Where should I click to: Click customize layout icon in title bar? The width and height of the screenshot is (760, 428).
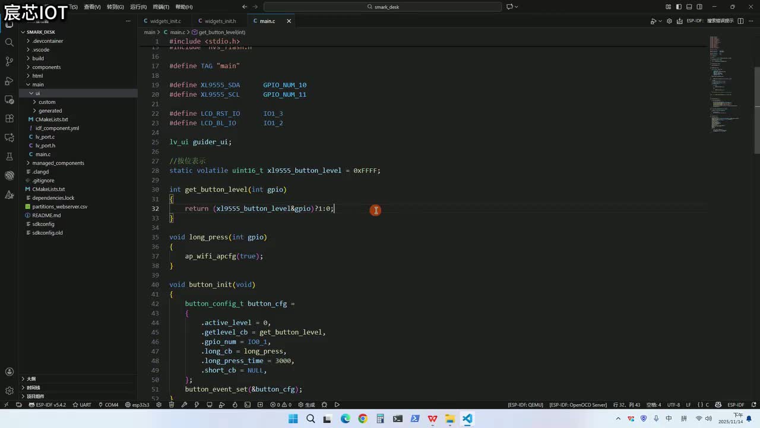[669, 7]
